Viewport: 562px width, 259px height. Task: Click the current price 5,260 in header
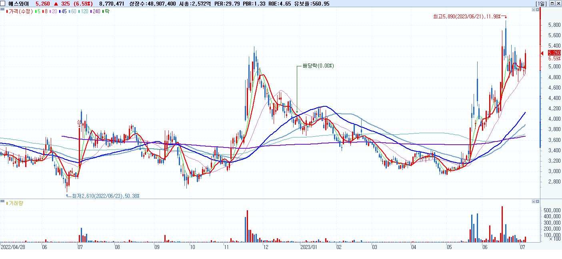43,3
